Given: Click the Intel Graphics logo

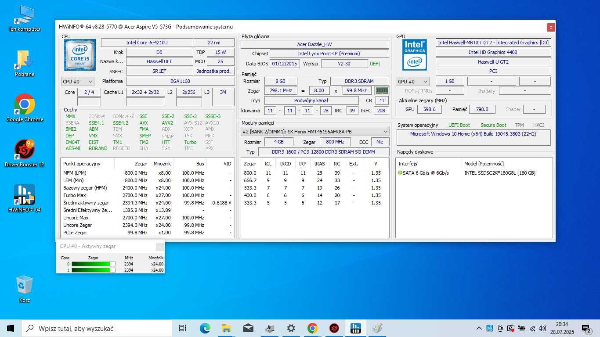Looking at the screenshot, I should pyautogui.click(x=415, y=55).
